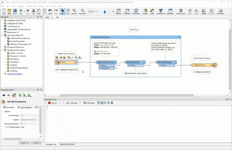Open the Workspace Search link
Viewport: 232px width, 150px height.
[15, 74]
